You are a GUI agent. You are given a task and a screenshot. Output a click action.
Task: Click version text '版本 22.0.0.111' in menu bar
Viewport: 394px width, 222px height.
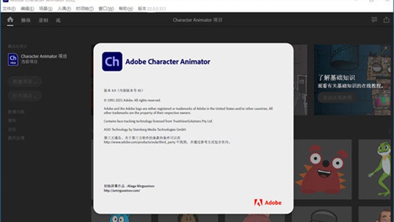152,9
